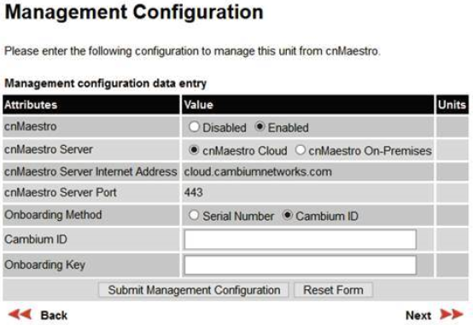Viewport: 473px width, 325px height.
Task: Click the Reset Form button
Action: [333, 290]
